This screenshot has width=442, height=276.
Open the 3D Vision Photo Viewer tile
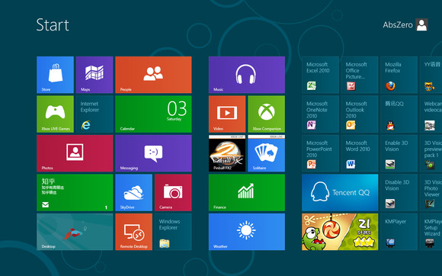431,193
